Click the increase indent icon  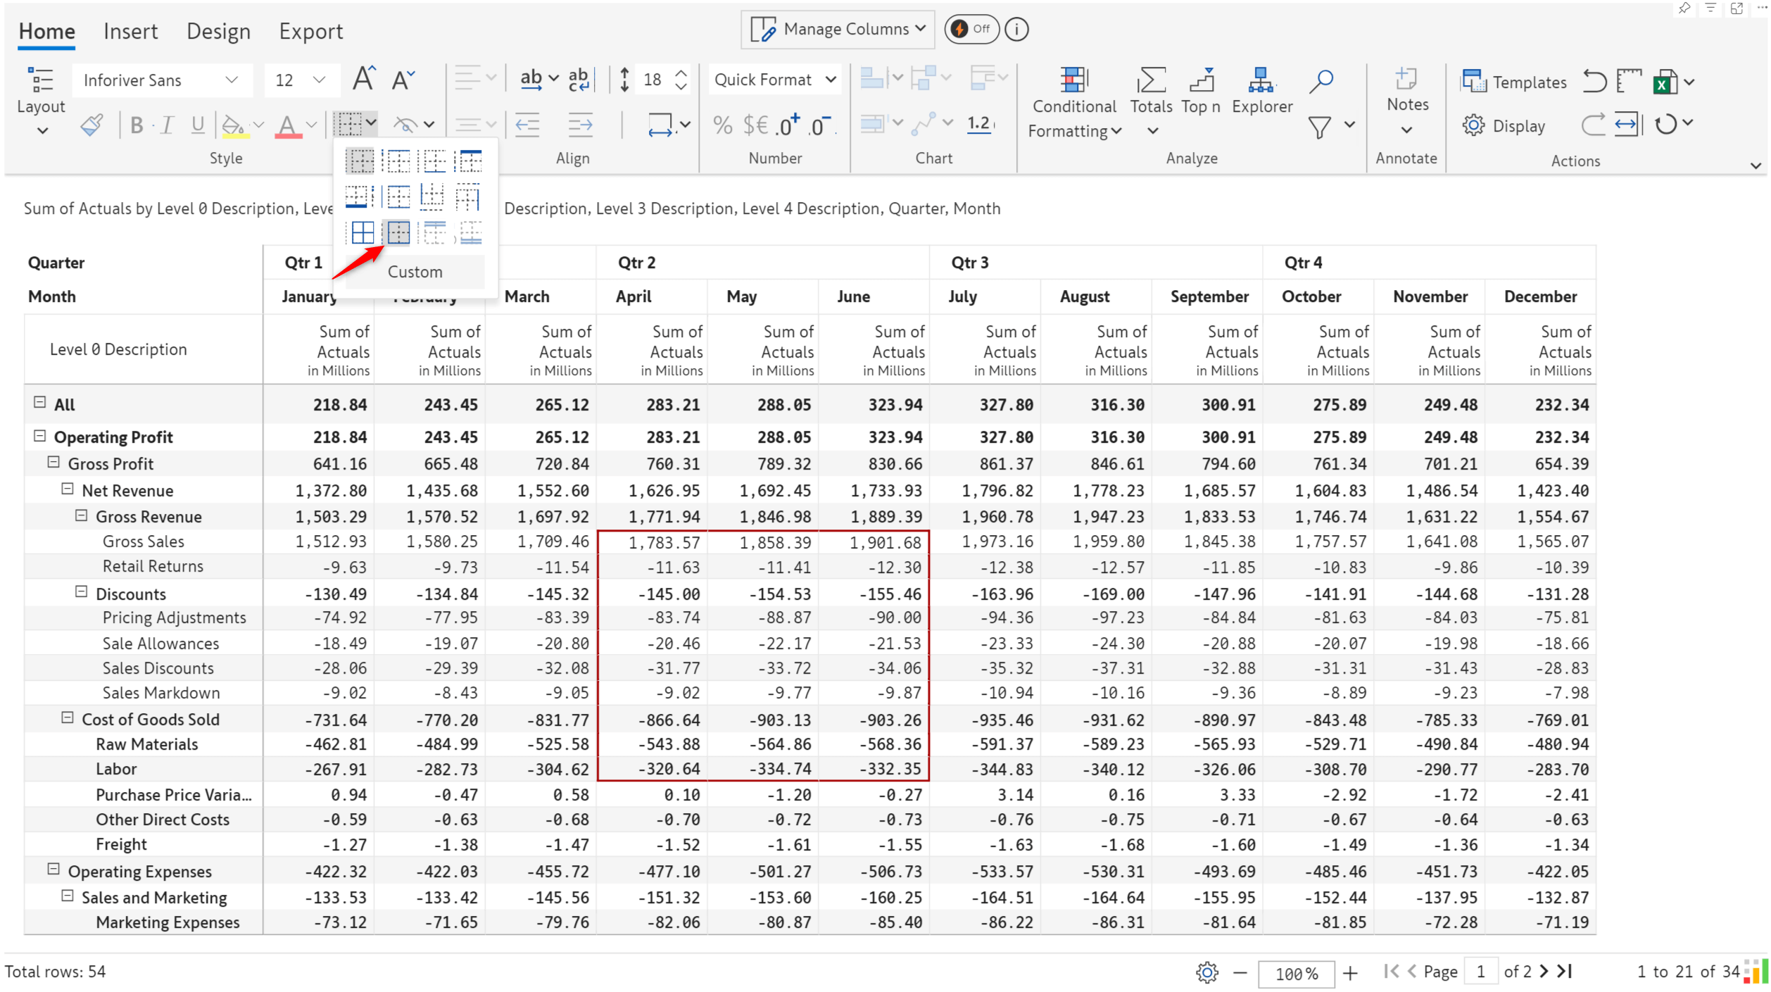pos(580,125)
